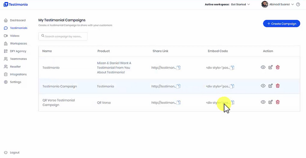Copy embed code for QR Verse campaign
The image size is (306, 158).
pyautogui.click(x=232, y=103)
